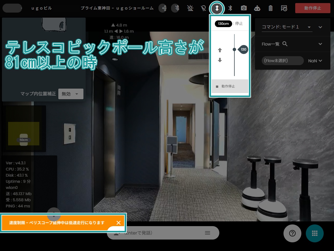Click the movement cross-arrows icon
Viewport: 334px width, 251px height.
coord(164,8)
